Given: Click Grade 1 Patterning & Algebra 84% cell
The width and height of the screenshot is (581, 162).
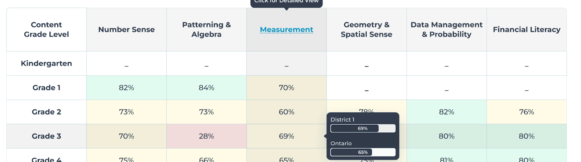Looking at the screenshot, I should [207, 88].
